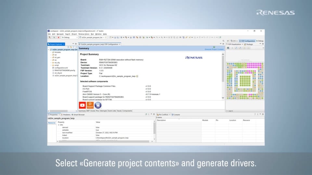The height and width of the screenshot is (175, 312).
Task: Switch to the Debug perspective
Action: (x=260, y=41)
